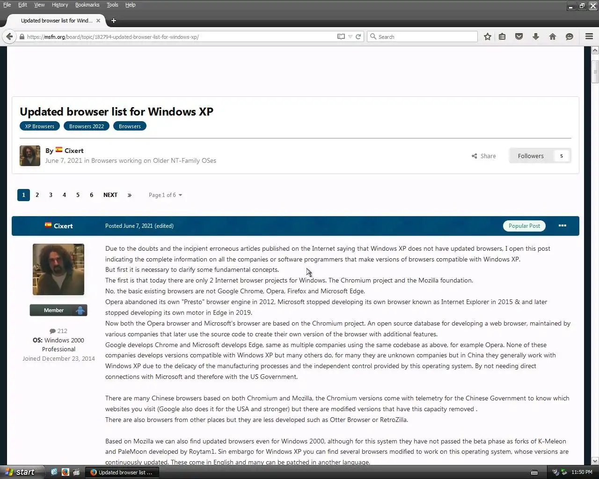The width and height of the screenshot is (599, 479).
Task: Click scrollbar up arrow
Action: (595, 50)
